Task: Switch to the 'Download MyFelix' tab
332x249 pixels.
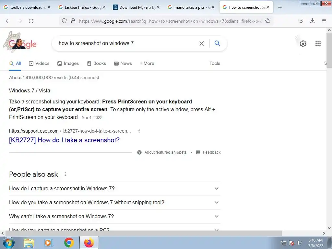Action: [x=136, y=7]
